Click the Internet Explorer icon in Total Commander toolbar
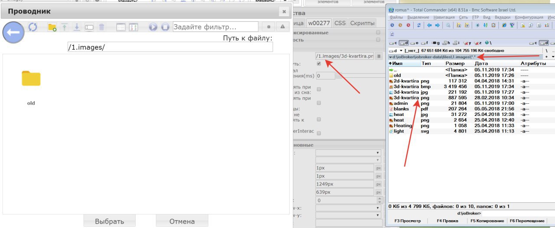555x228 pixels. coord(505,25)
